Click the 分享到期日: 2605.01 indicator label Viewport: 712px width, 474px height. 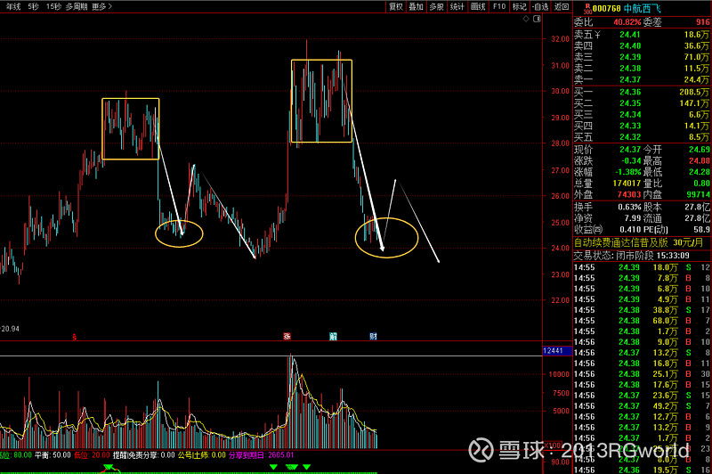261,455
